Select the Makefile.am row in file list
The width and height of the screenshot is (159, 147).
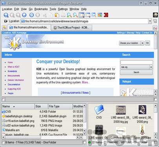pos(42,130)
